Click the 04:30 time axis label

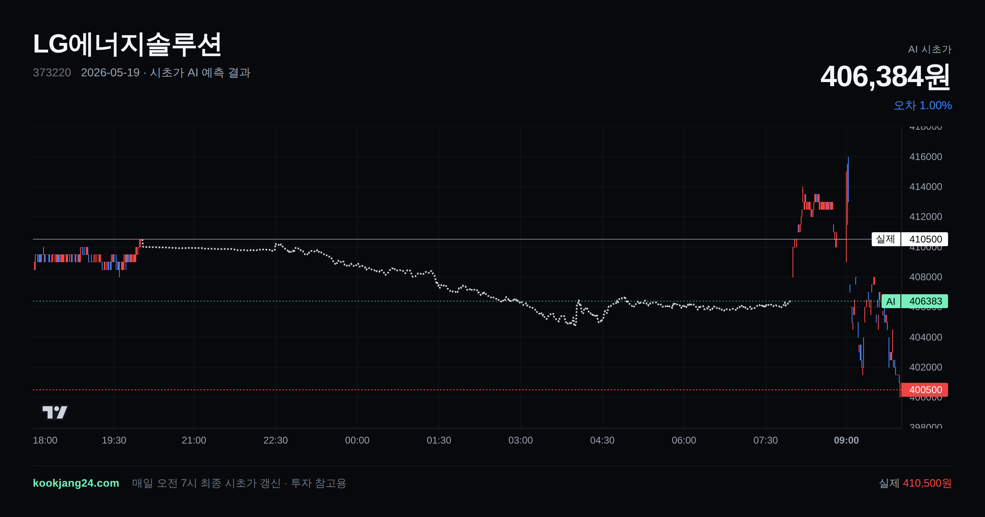click(602, 440)
